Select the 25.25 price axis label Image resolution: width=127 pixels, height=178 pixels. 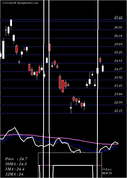[x=118, y=52]
